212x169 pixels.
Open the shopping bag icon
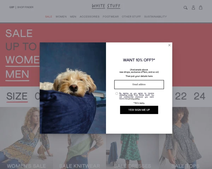[201, 7]
